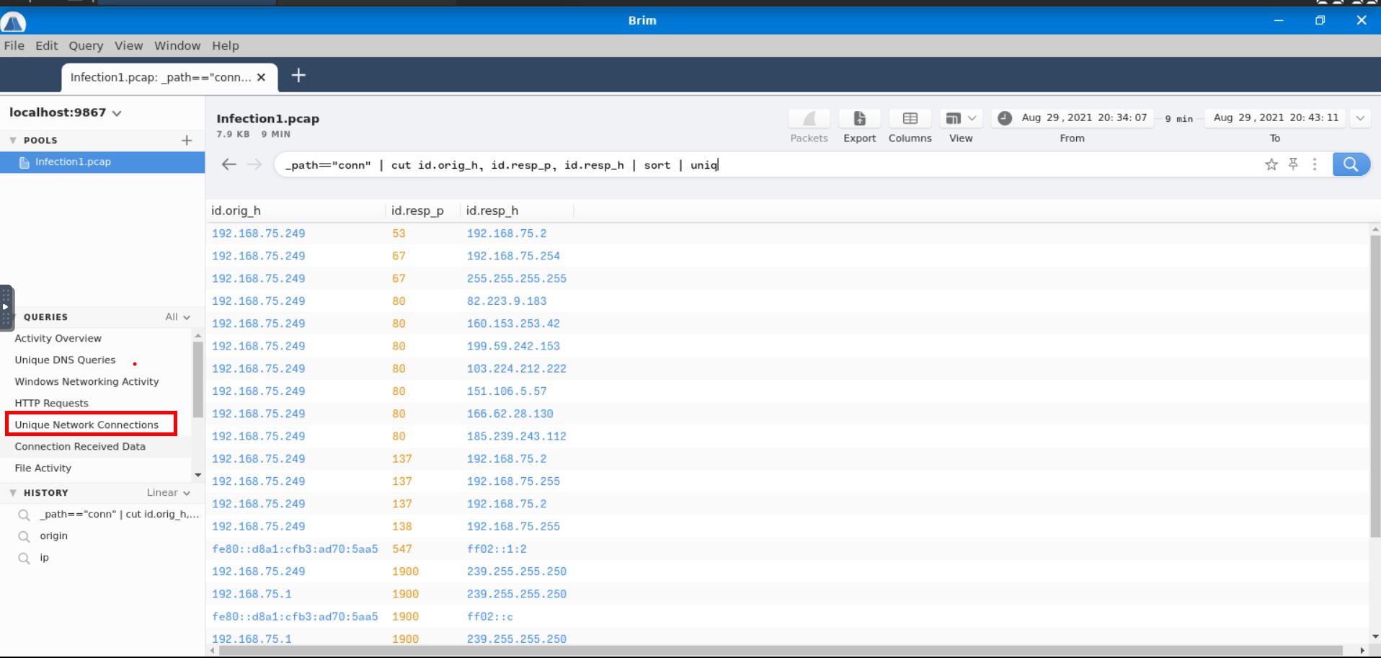This screenshot has width=1381, height=658.
Task: Select the Infection1.pcap pool
Action: [x=73, y=162]
